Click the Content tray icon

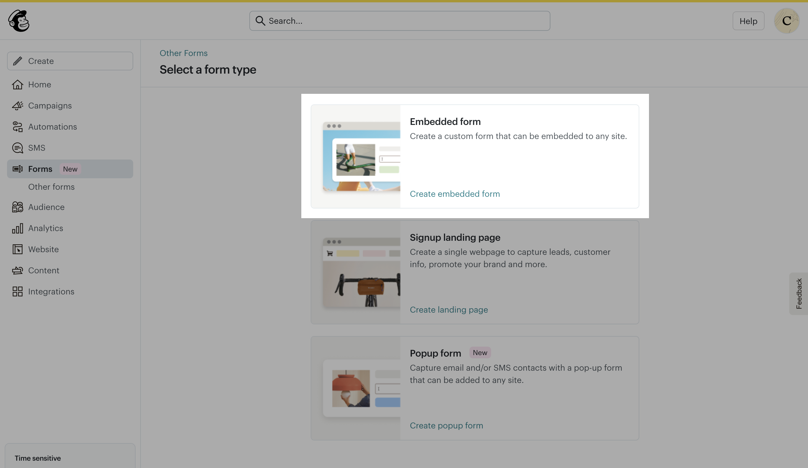tap(18, 271)
